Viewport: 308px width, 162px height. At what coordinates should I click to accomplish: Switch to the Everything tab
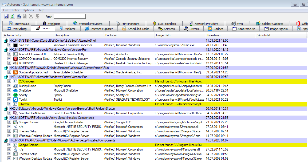point(17,29)
